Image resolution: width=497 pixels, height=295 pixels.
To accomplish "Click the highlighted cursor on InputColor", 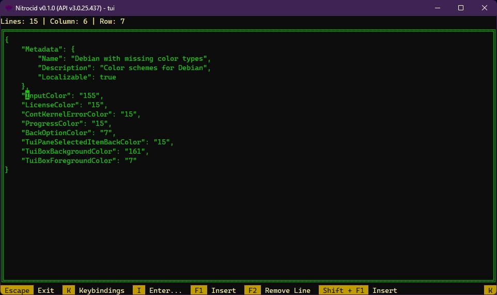I will click(27, 96).
